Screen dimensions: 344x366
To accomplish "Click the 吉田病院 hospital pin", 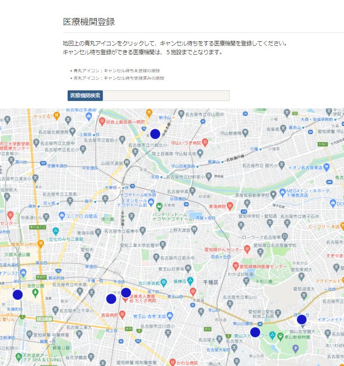I will pos(122,315).
